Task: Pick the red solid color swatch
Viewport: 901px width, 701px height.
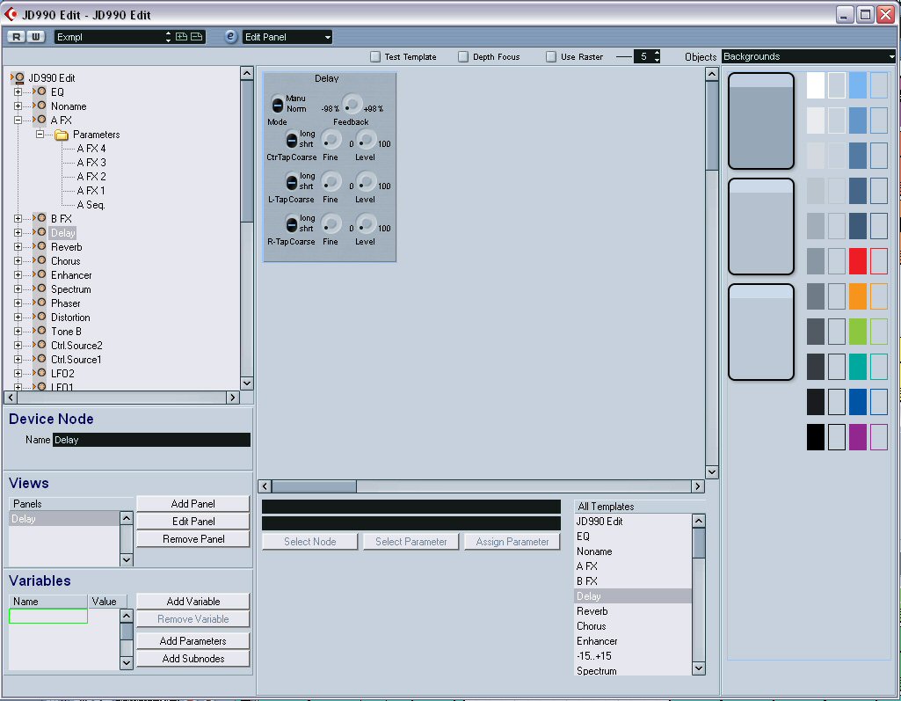Action: [x=857, y=261]
